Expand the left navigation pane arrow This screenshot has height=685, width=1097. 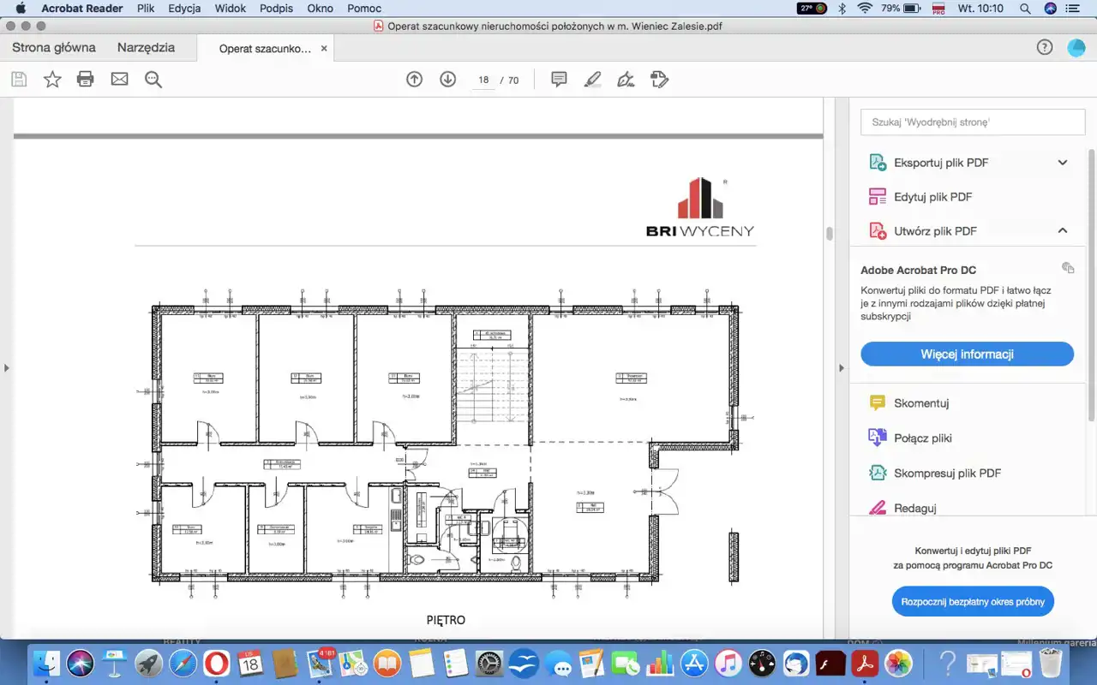(7, 368)
